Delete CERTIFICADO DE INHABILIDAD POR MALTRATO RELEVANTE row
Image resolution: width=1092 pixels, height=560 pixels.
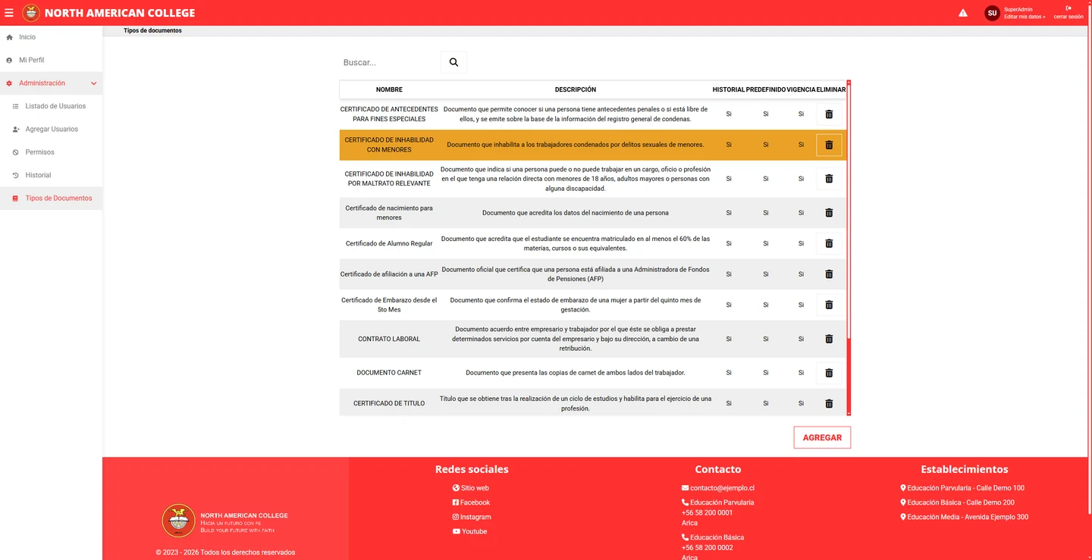(829, 179)
